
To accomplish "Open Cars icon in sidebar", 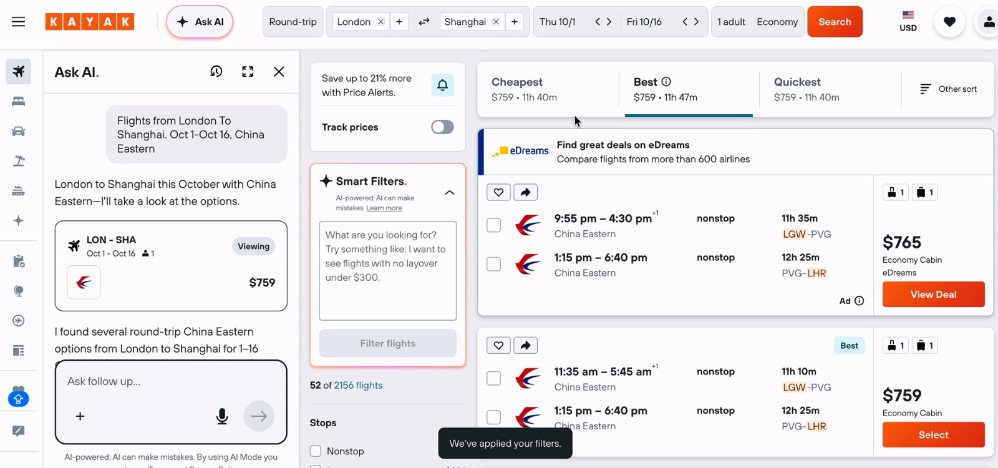I will 19,131.
